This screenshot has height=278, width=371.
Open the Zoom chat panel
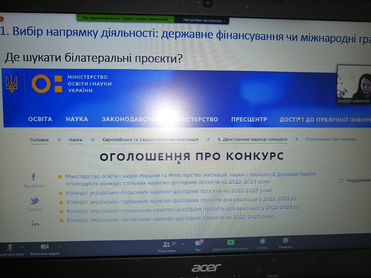[x=198, y=245]
